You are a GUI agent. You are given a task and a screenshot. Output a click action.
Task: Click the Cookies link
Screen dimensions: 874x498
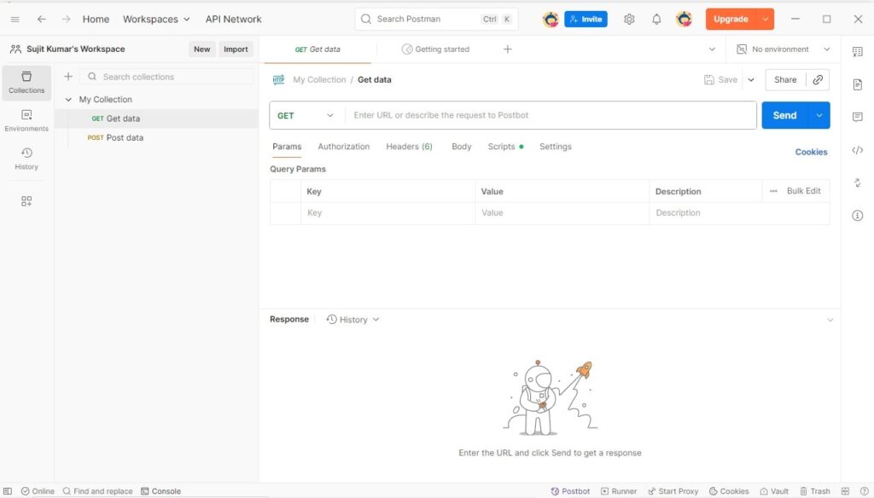[x=811, y=152]
